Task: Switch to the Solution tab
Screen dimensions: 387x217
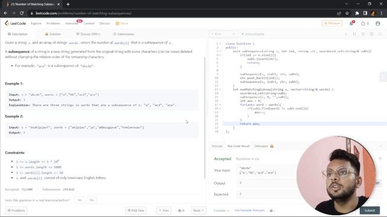Action: (x=53, y=34)
